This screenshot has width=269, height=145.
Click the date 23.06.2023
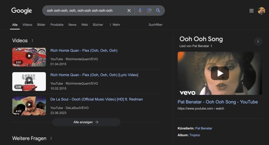coord(58,113)
